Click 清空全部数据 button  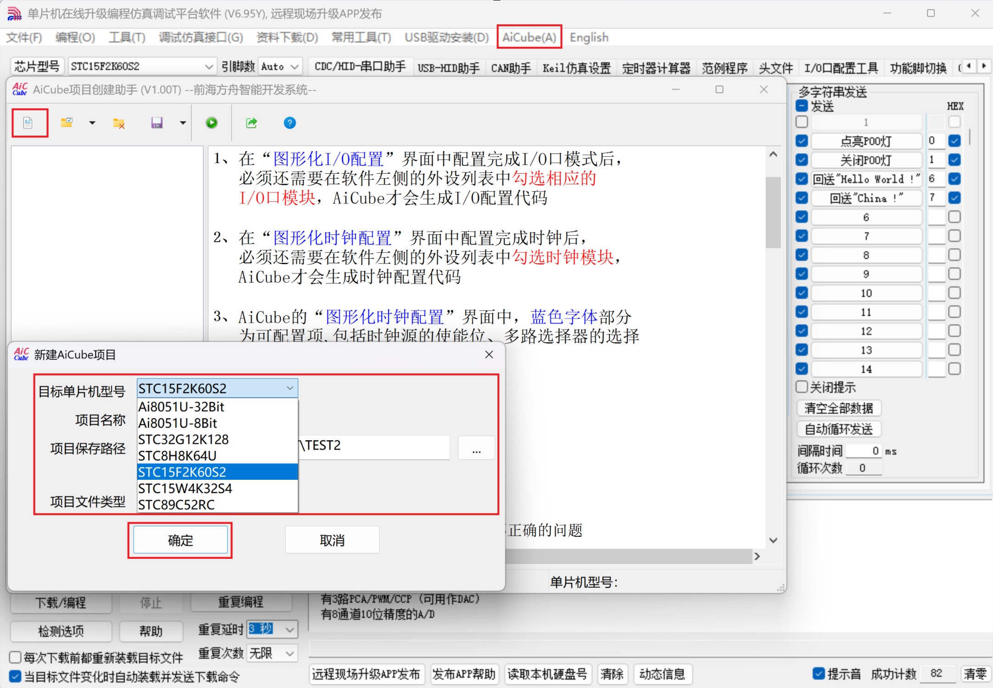[839, 408]
